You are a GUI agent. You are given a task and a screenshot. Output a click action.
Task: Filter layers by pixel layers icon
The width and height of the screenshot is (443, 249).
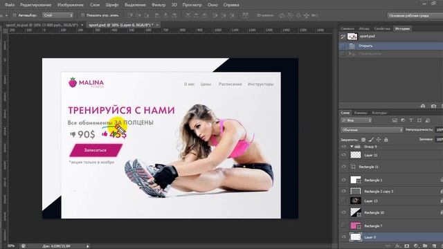click(395, 120)
